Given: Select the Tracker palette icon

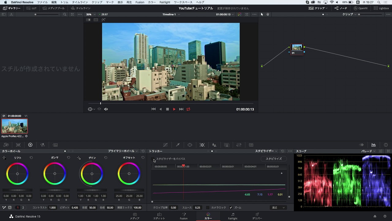Looking at the screenshot, I should (x=202, y=145).
